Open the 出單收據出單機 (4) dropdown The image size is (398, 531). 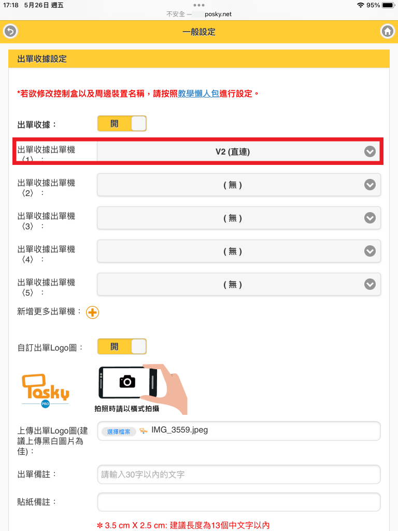pos(239,251)
